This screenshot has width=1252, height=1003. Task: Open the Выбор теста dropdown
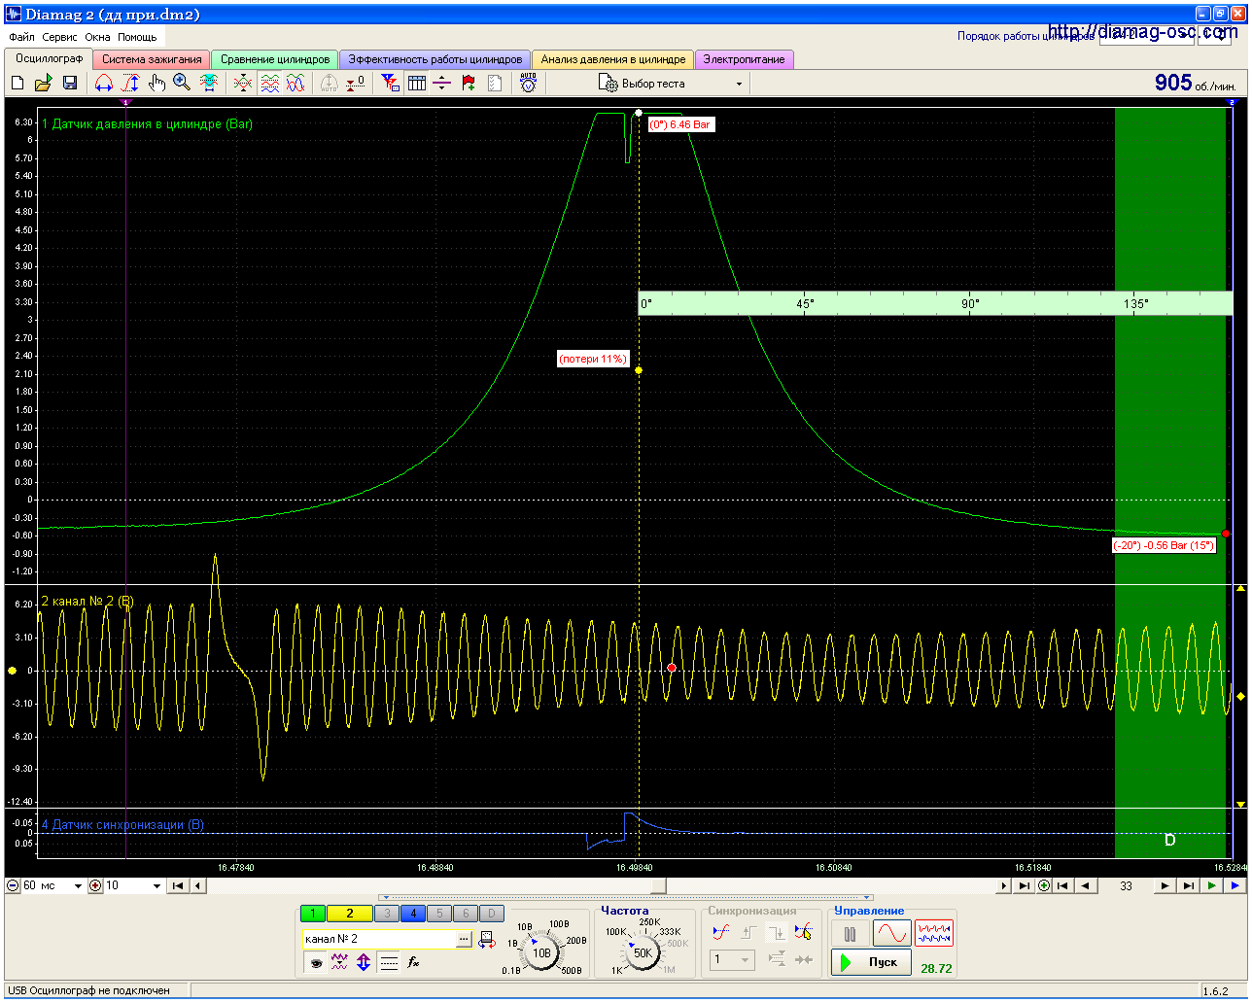click(x=671, y=84)
